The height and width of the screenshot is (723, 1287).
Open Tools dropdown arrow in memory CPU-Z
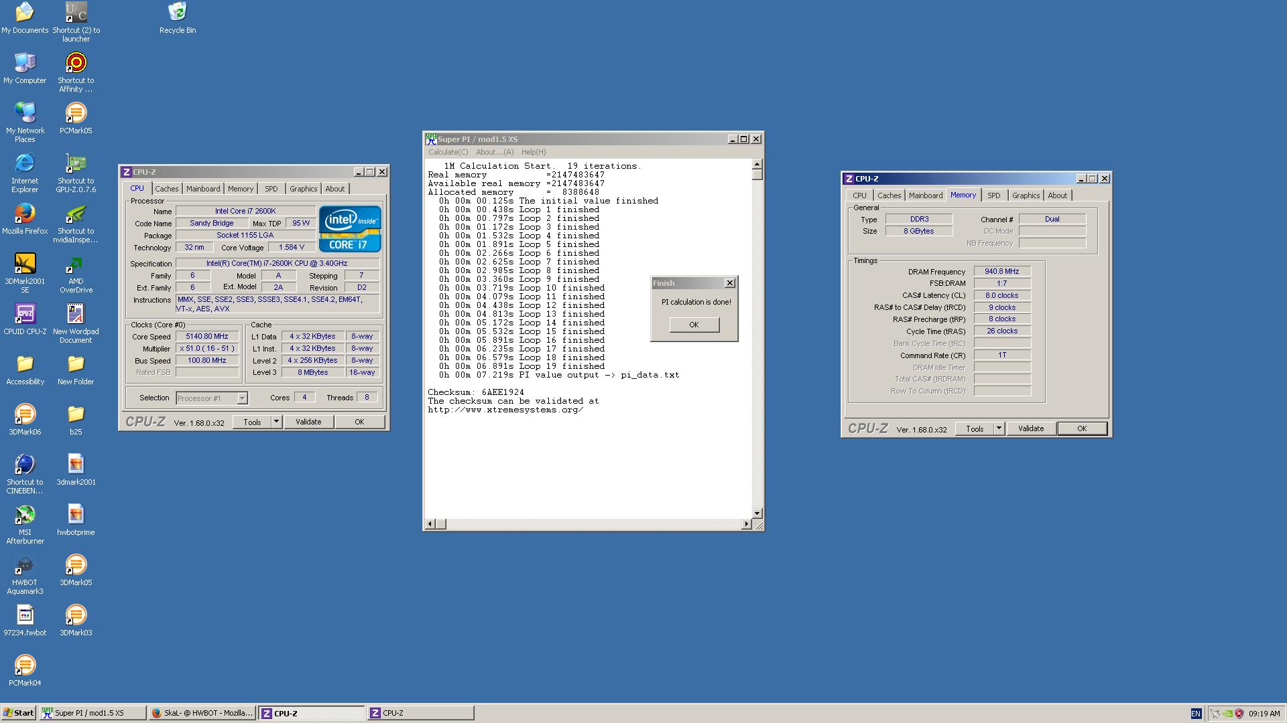coord(999,428)
